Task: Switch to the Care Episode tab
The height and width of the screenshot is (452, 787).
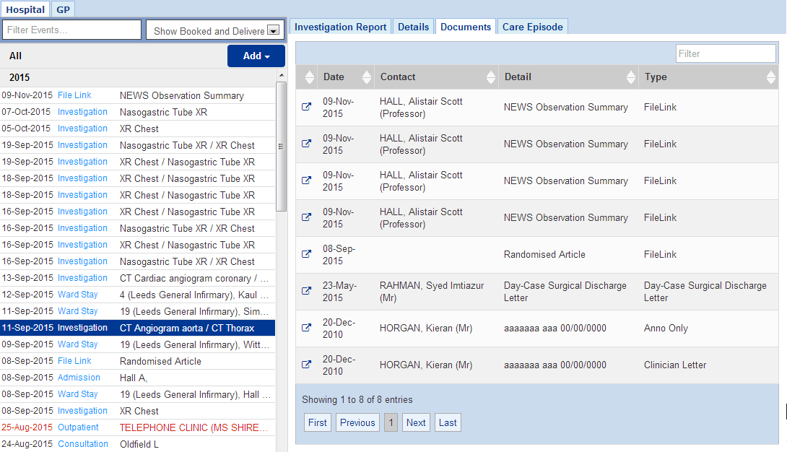Action: (532, 27)
